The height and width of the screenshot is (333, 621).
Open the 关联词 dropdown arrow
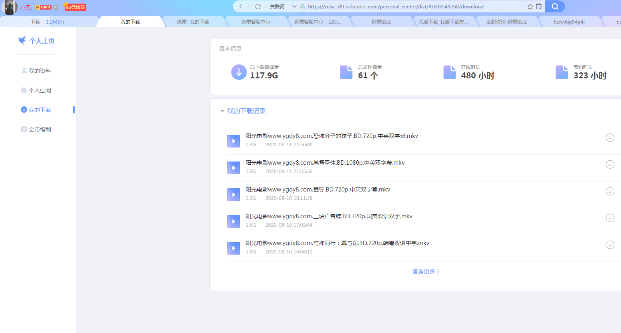click(294, 6)
